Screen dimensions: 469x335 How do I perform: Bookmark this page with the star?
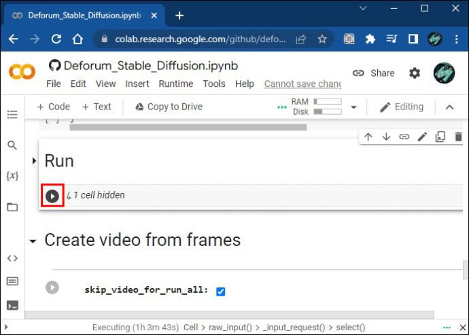click(x=322, y=39)
